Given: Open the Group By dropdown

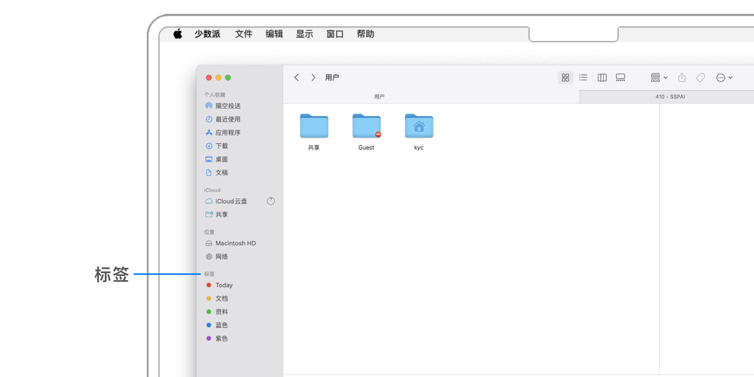Looking at the screenshot, I should (659, 77).
